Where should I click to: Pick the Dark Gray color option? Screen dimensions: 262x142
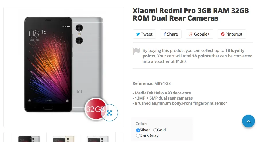click(x=138, y=136)
